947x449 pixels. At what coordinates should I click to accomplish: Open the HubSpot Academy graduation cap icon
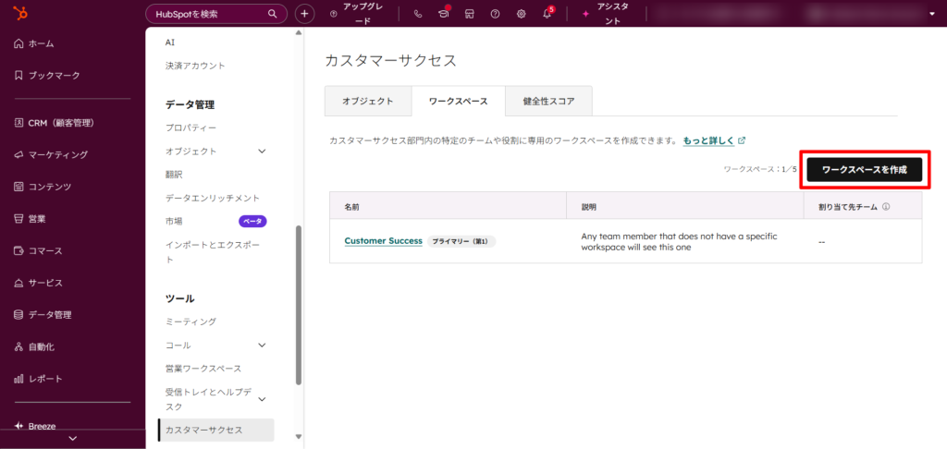(444, 14)
